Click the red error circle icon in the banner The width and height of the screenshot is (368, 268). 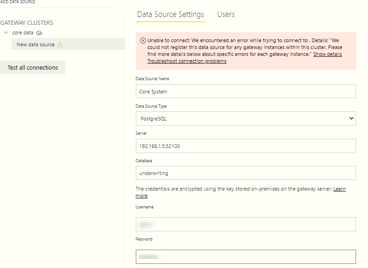(143, 40)
